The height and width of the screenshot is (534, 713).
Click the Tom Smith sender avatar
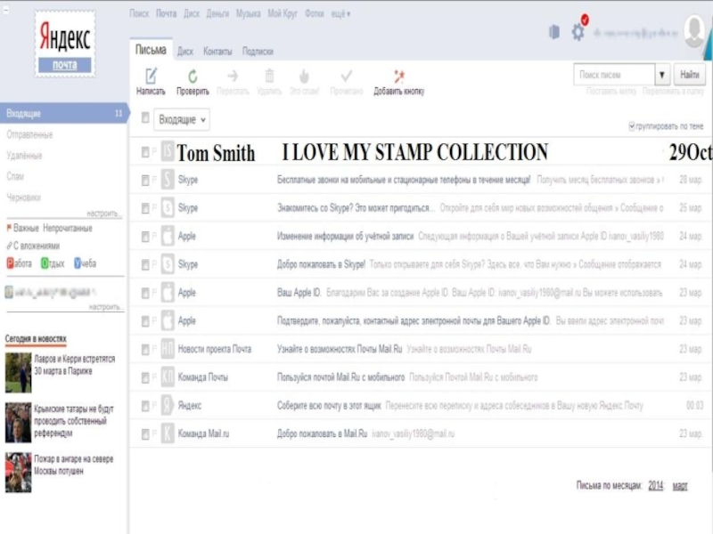point(168,151)
